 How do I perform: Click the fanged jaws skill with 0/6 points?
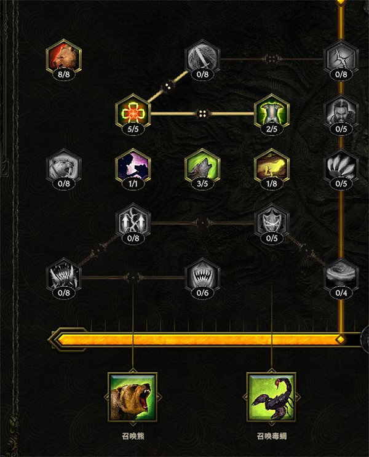pos(202,276)
